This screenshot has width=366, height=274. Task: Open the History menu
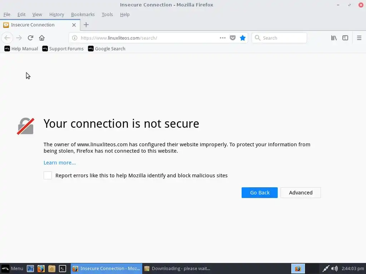click(x=56, y=14)
